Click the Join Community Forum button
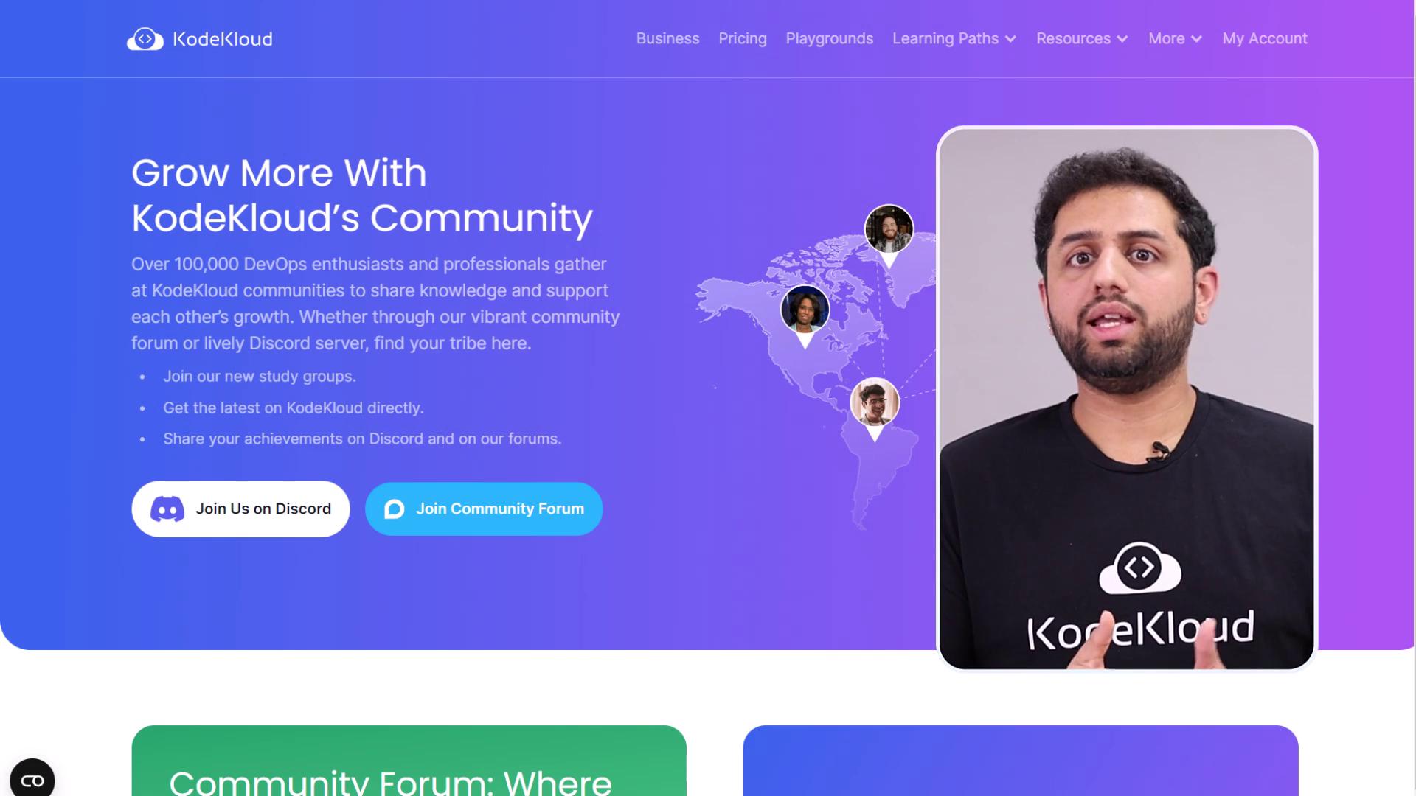 coord(484,509)
